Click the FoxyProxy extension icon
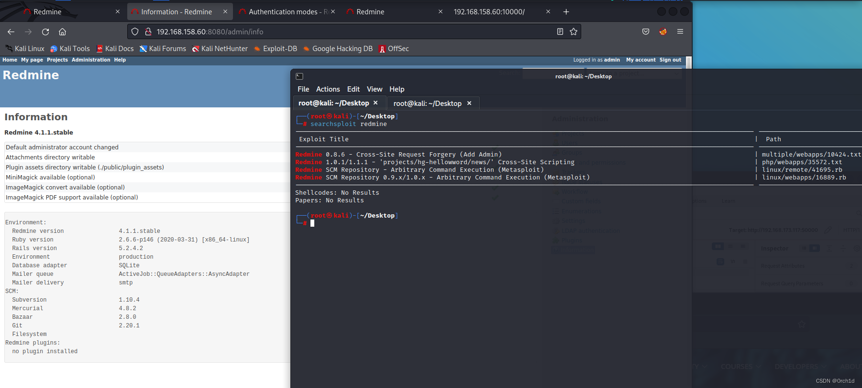The height and width of the screenshot is (388, 862). click(663, 31)
